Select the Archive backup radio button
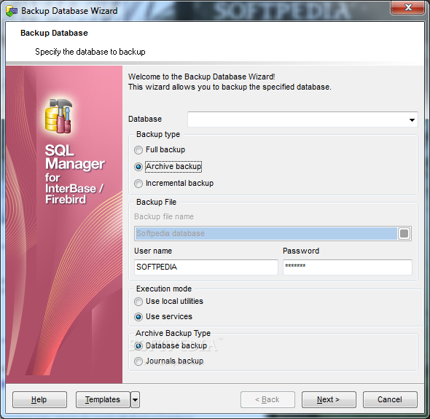 click(138, 167)
